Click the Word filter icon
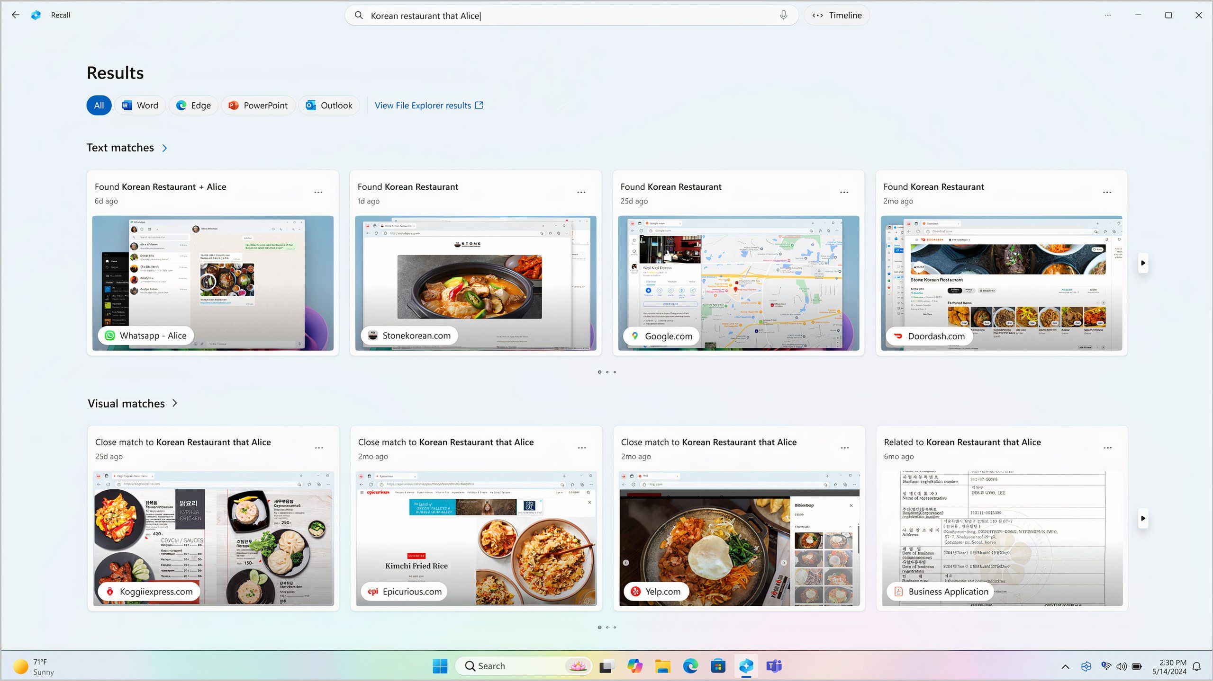This screenshot has width=1213, height=681. click(139, 105)
